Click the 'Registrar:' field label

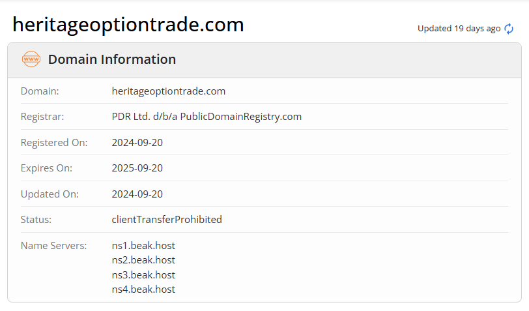(x=42, y=117)
